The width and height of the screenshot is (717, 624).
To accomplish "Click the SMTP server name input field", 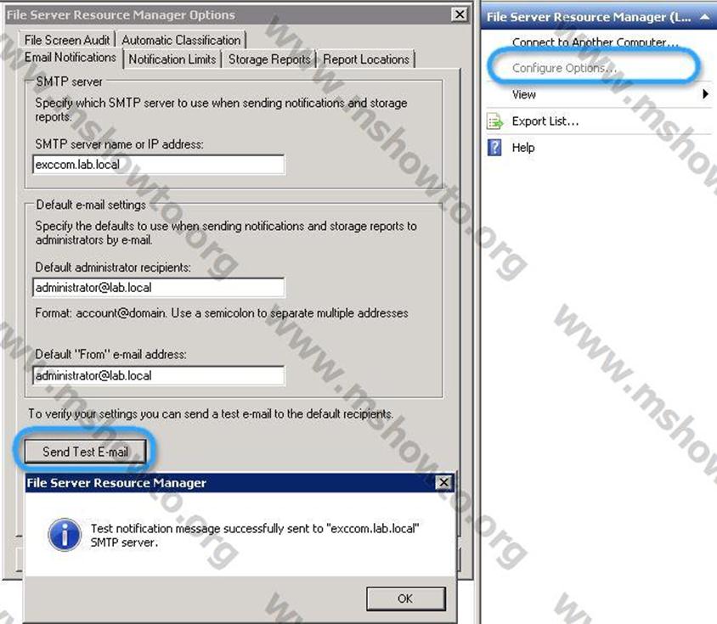I will (x=159, y=165).
